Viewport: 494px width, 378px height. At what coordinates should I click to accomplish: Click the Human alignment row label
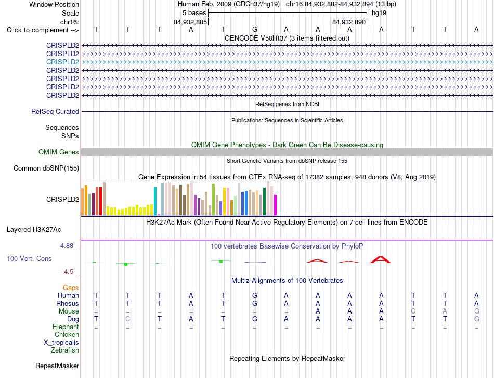click(x=68, y=295)
